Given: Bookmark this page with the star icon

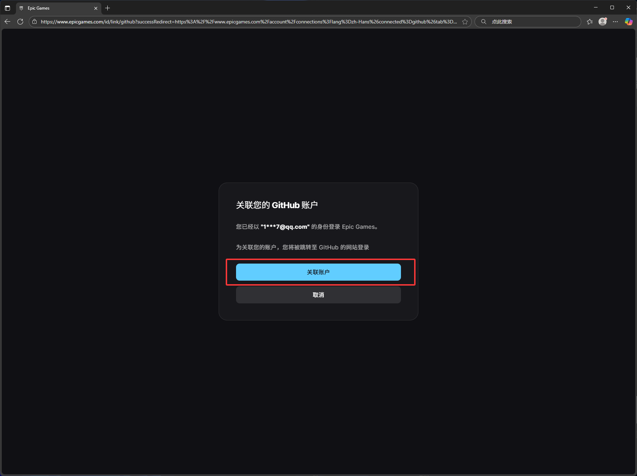Looking at the screenshot, I should (x=465, y=22).
